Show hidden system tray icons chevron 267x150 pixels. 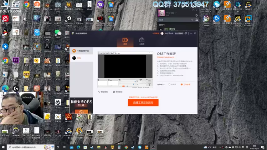click(x=220, y=147)
